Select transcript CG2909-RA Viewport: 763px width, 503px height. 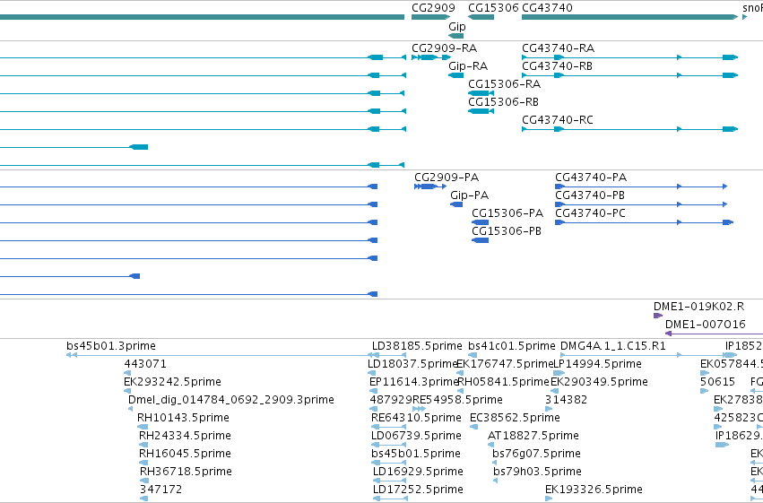coord(445,48)
